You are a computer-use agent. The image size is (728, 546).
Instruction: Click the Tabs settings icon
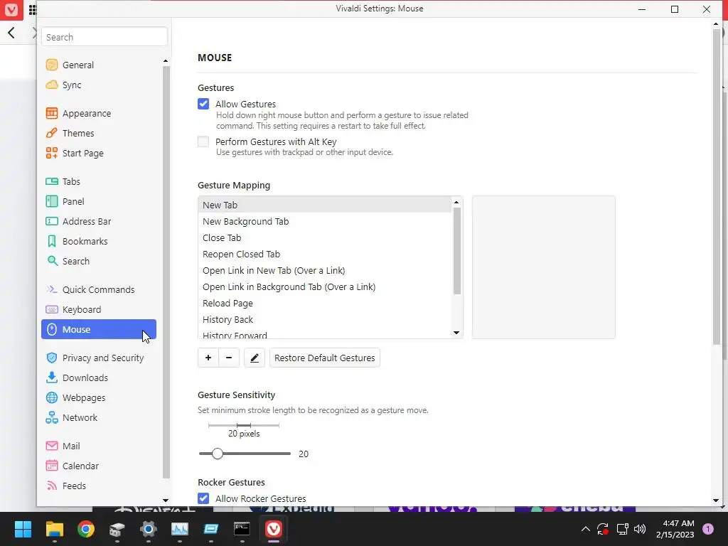click(51, 181)
